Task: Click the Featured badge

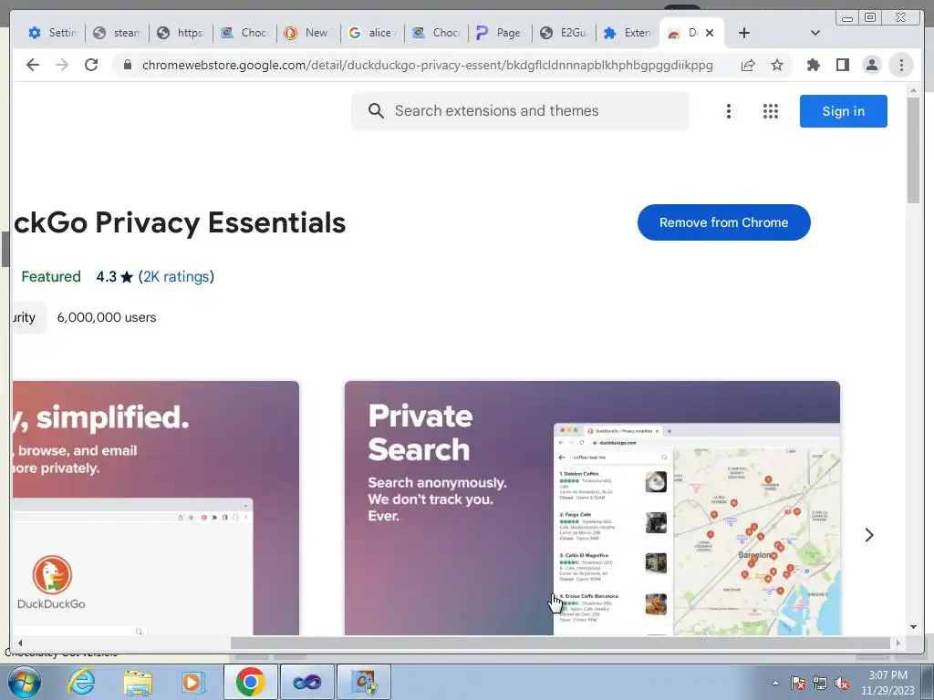Action: click(51, 277)
